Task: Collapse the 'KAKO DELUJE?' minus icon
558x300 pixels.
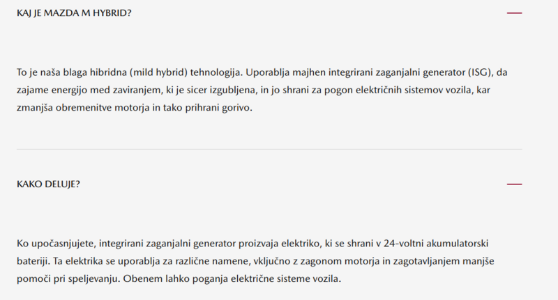Action: point(514,184)
